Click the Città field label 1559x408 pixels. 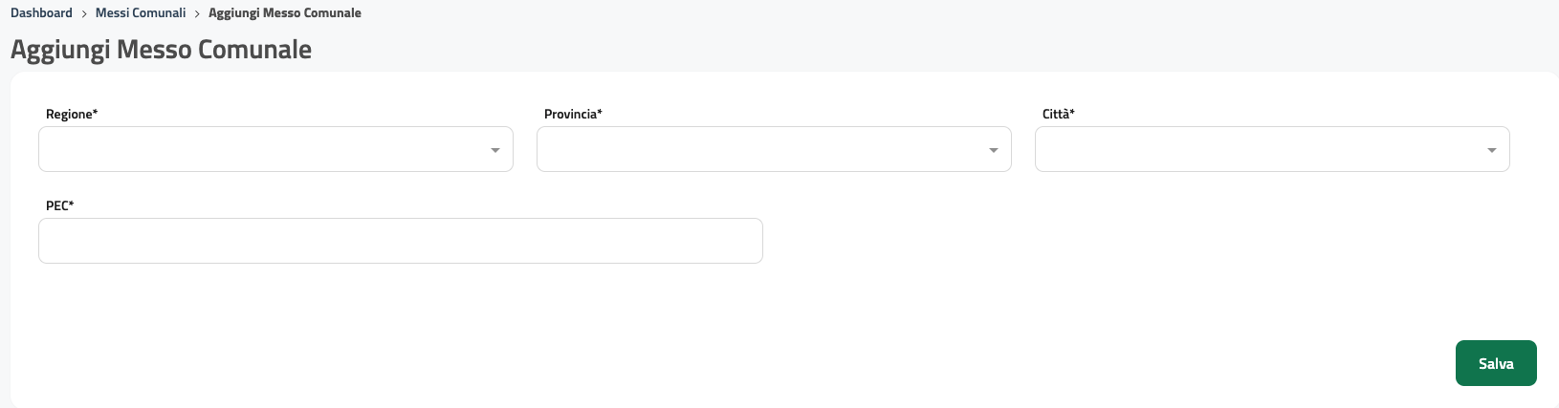coord(1055,115)
